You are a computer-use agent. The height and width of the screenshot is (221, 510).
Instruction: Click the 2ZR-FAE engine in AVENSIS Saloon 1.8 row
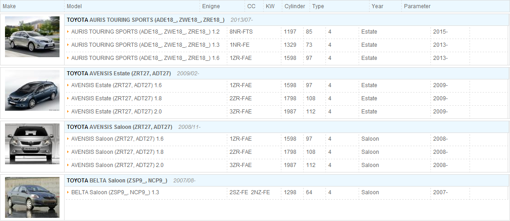(241, 152)
